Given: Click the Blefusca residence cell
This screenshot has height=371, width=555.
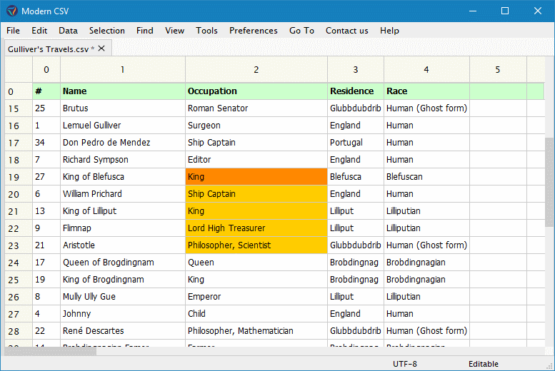Looking at the screenshot, I should pyautogui.click(x=356, y=177).
